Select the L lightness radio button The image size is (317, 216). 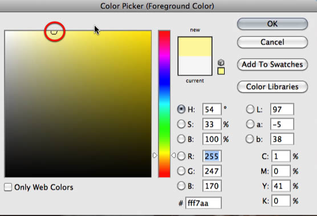pyautogui.click(x=250, y=109)
